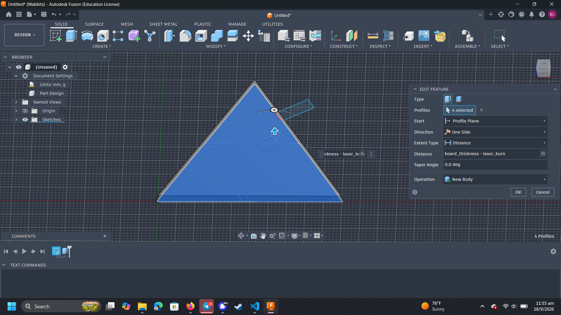Collapse the Document Settings node
Image resolution: width=561 pixels, height=315 pixels.
tap(16, 76)
